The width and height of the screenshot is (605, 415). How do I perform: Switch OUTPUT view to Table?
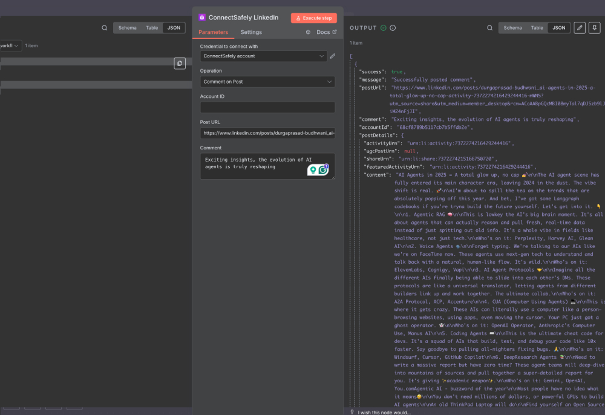click(x=537, y=27)
